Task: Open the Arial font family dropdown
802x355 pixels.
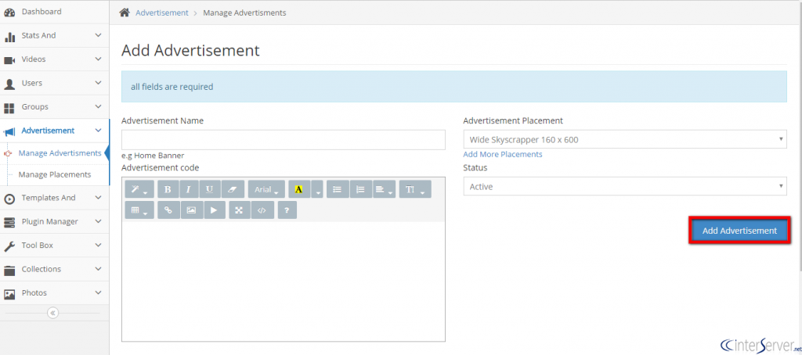Action: (266, 189)
